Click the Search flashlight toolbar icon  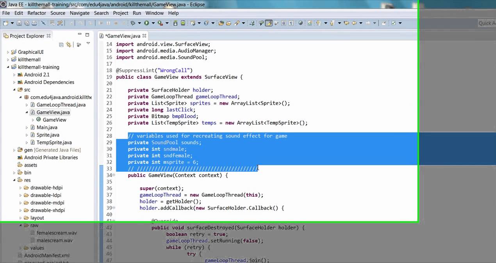237,23
